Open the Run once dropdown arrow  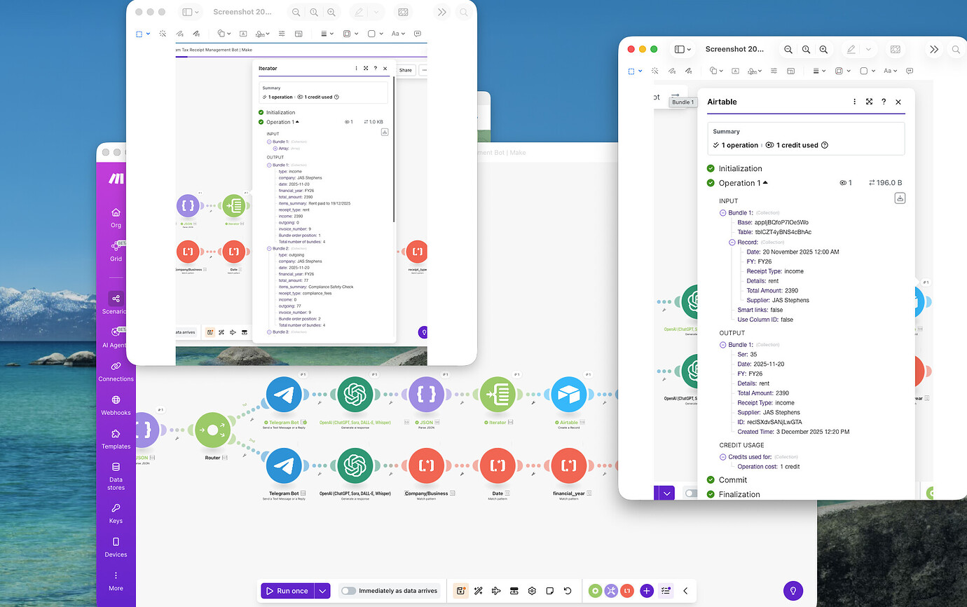pyautogui.click(x=320, y=591)
